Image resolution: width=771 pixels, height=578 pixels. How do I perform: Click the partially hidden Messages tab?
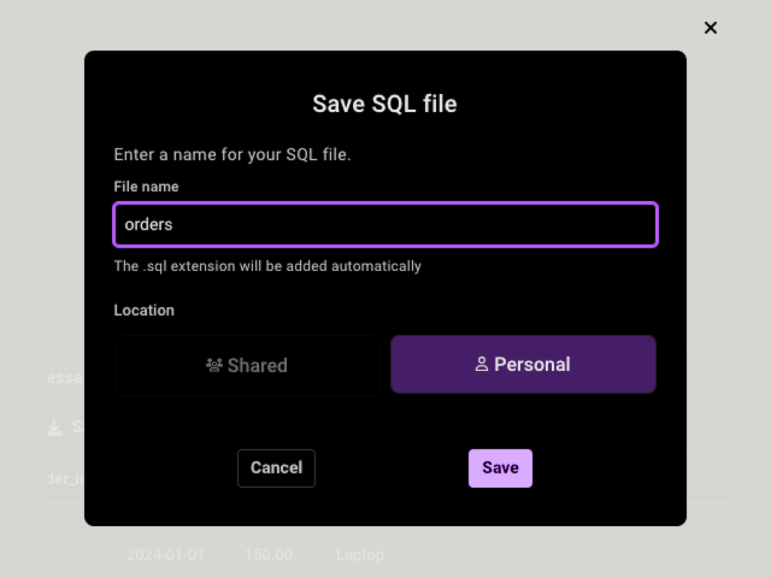66,378
